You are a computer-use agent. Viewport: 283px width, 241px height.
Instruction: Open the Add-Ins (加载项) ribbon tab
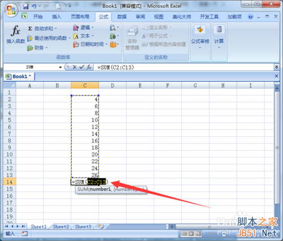234,16
